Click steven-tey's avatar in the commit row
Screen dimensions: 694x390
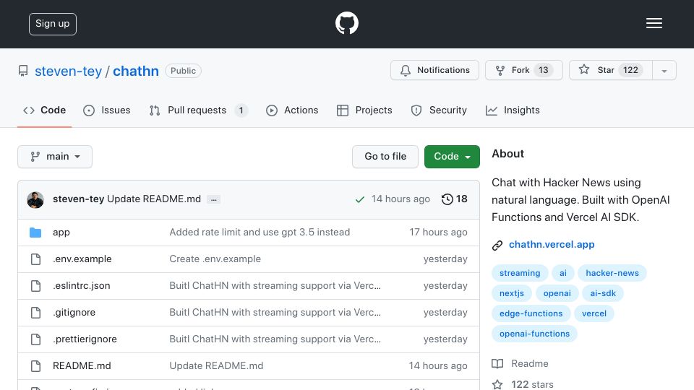[35, 200]
